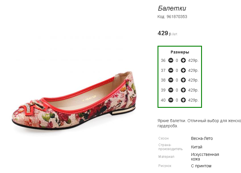Select the product code 961870353

tap(177, 17)
